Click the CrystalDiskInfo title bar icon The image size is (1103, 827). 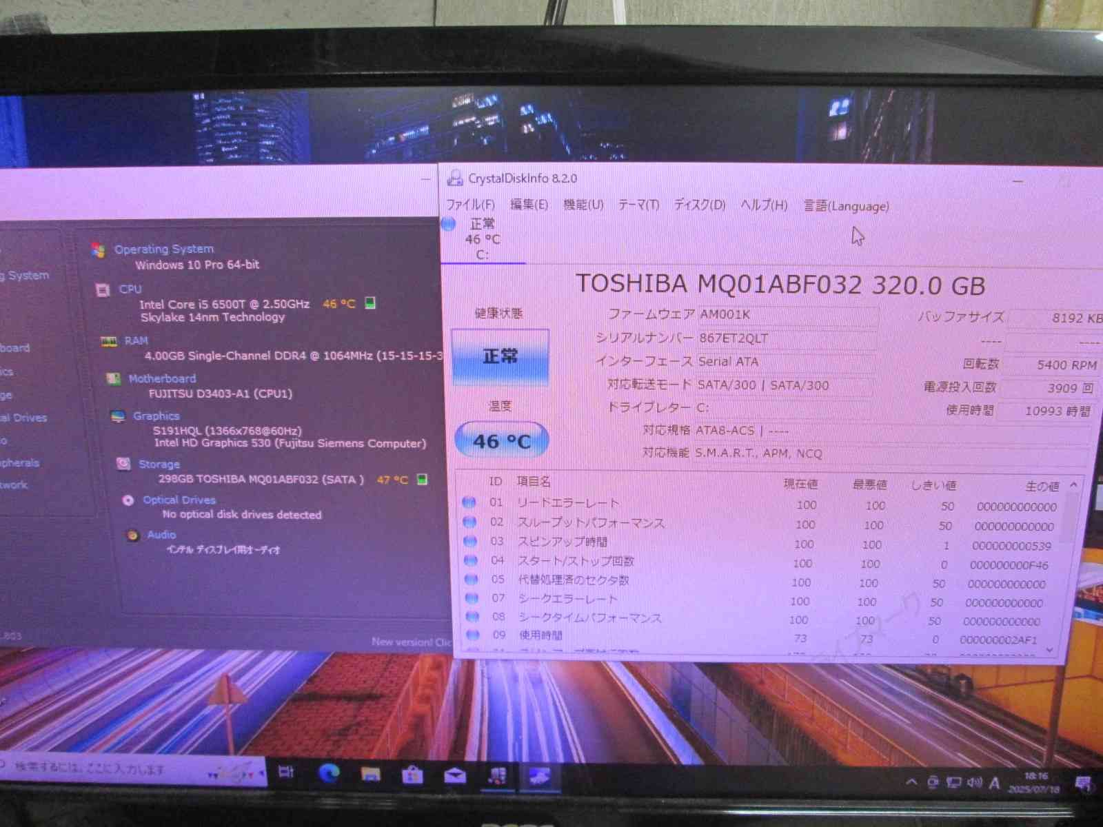(454, 178)
